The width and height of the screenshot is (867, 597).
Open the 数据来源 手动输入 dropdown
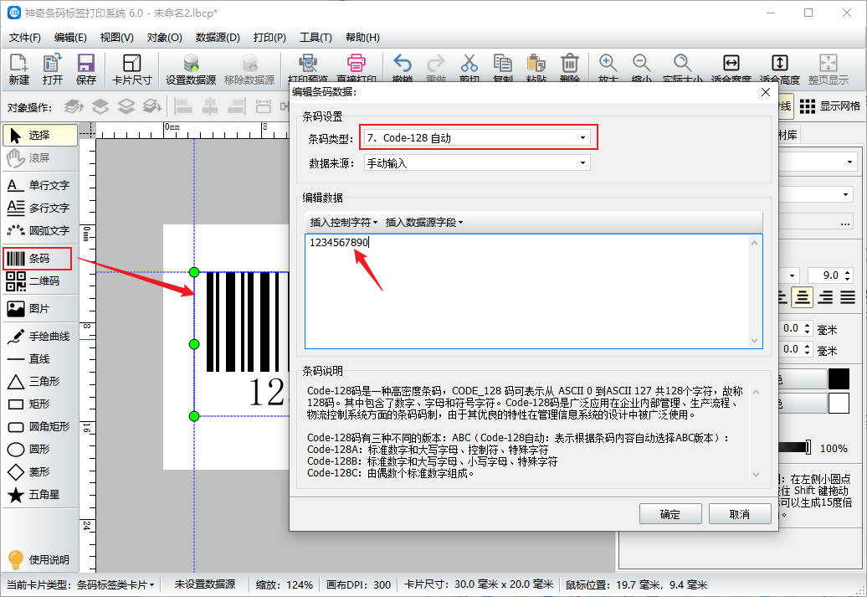click(476, 163)
